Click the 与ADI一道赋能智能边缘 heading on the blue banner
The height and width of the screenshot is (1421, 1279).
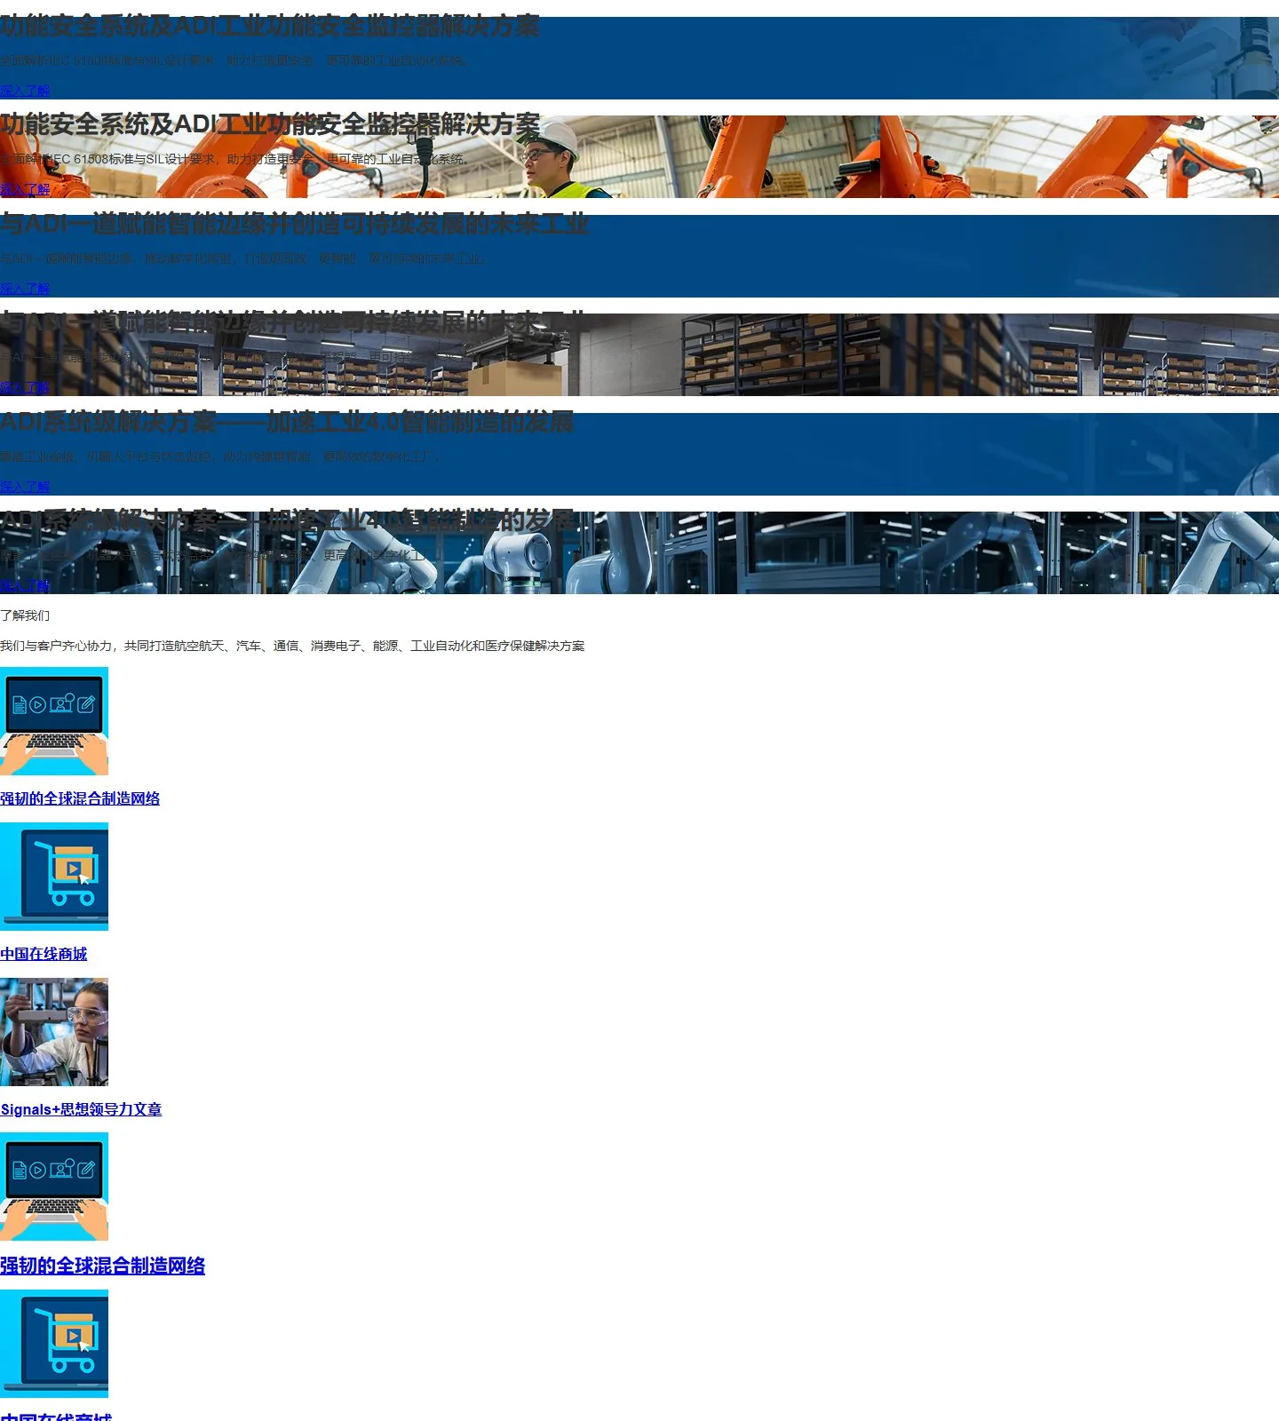click(294, 224)
